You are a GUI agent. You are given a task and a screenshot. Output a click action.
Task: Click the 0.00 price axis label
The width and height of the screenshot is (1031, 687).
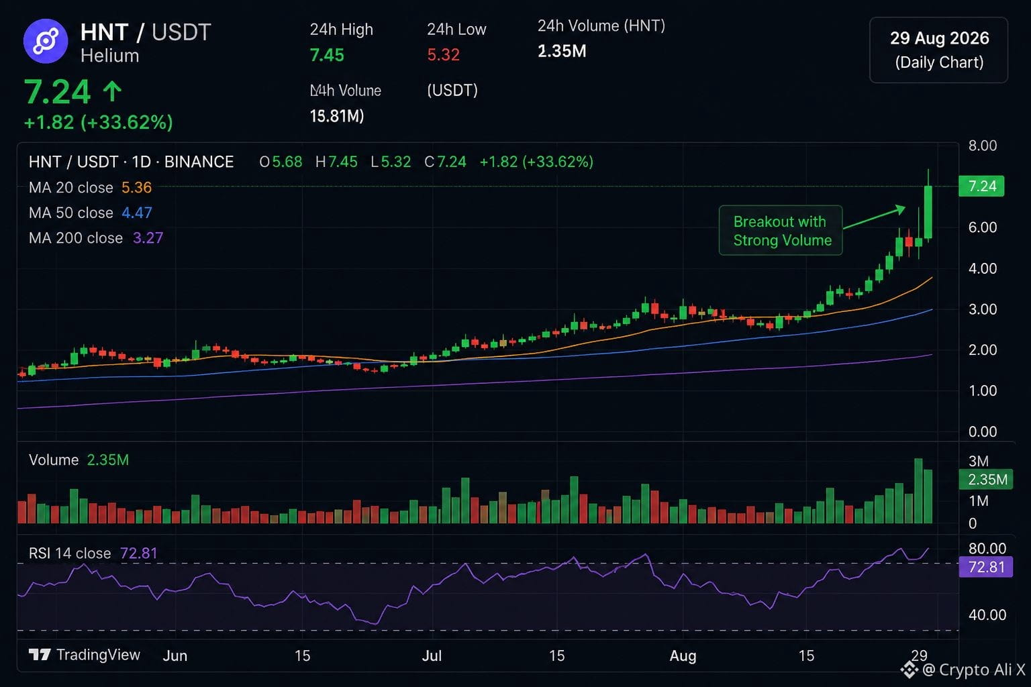(982, 431)
